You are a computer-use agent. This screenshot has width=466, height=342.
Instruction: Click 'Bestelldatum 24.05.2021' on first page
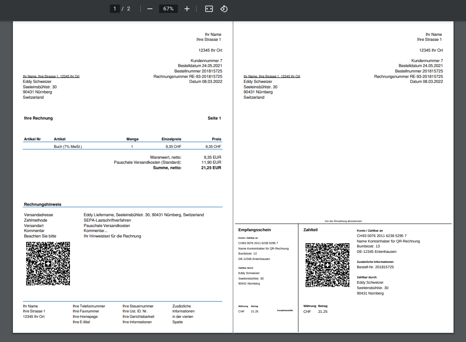click(x=200, y=66)
